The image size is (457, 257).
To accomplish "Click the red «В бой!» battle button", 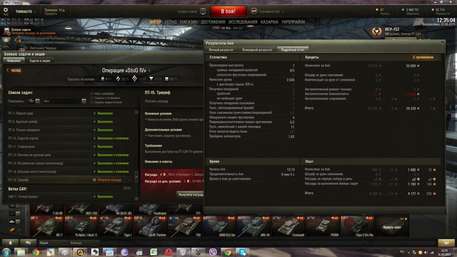I will click(228, 11).
